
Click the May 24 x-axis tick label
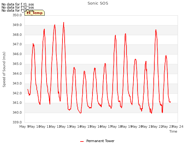178,126
